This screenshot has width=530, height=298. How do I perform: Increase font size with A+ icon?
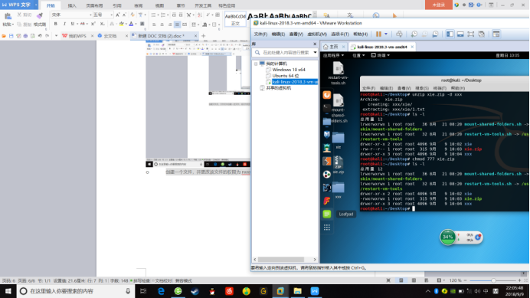coord(117,15)
